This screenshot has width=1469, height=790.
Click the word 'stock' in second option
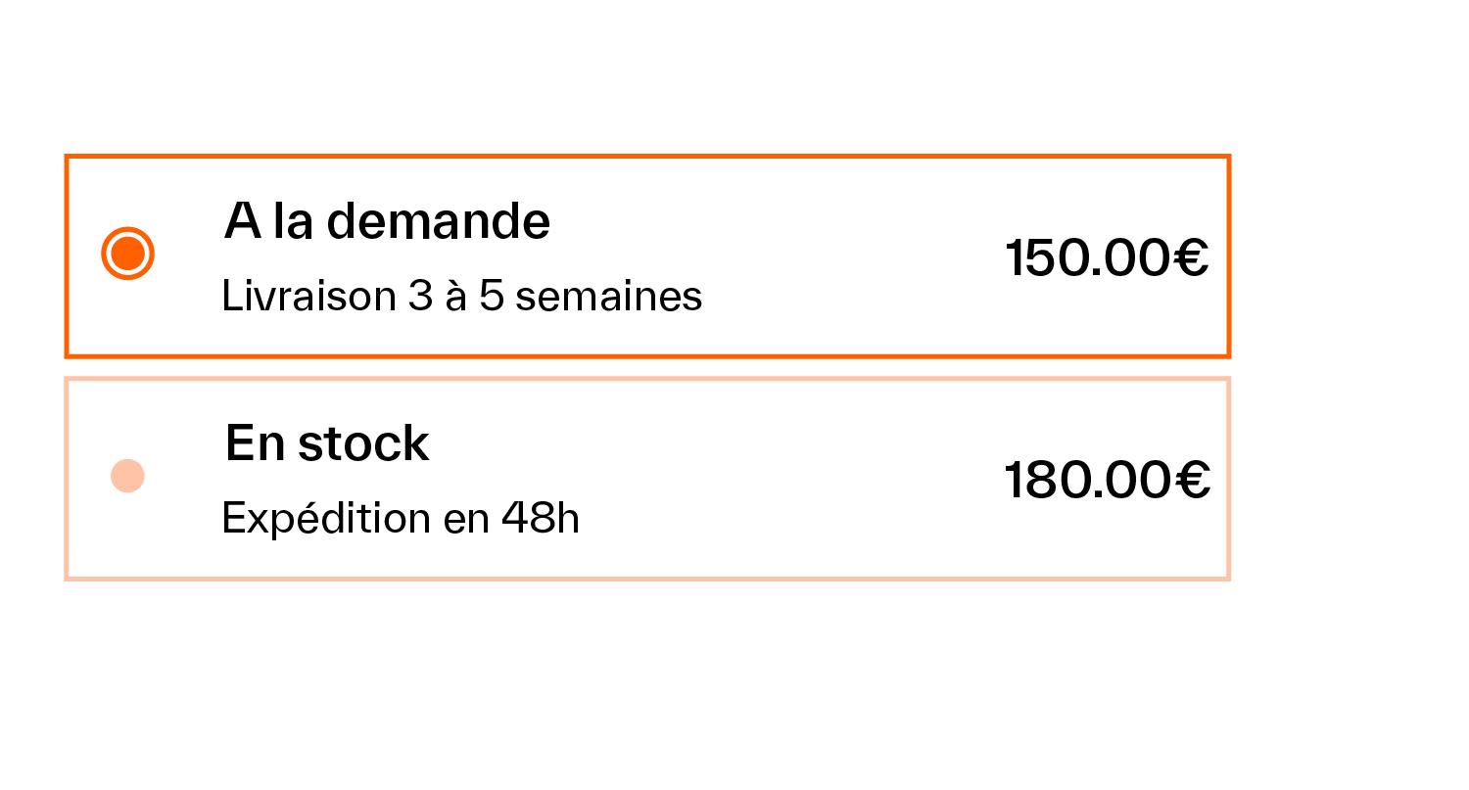pos(364,443)
